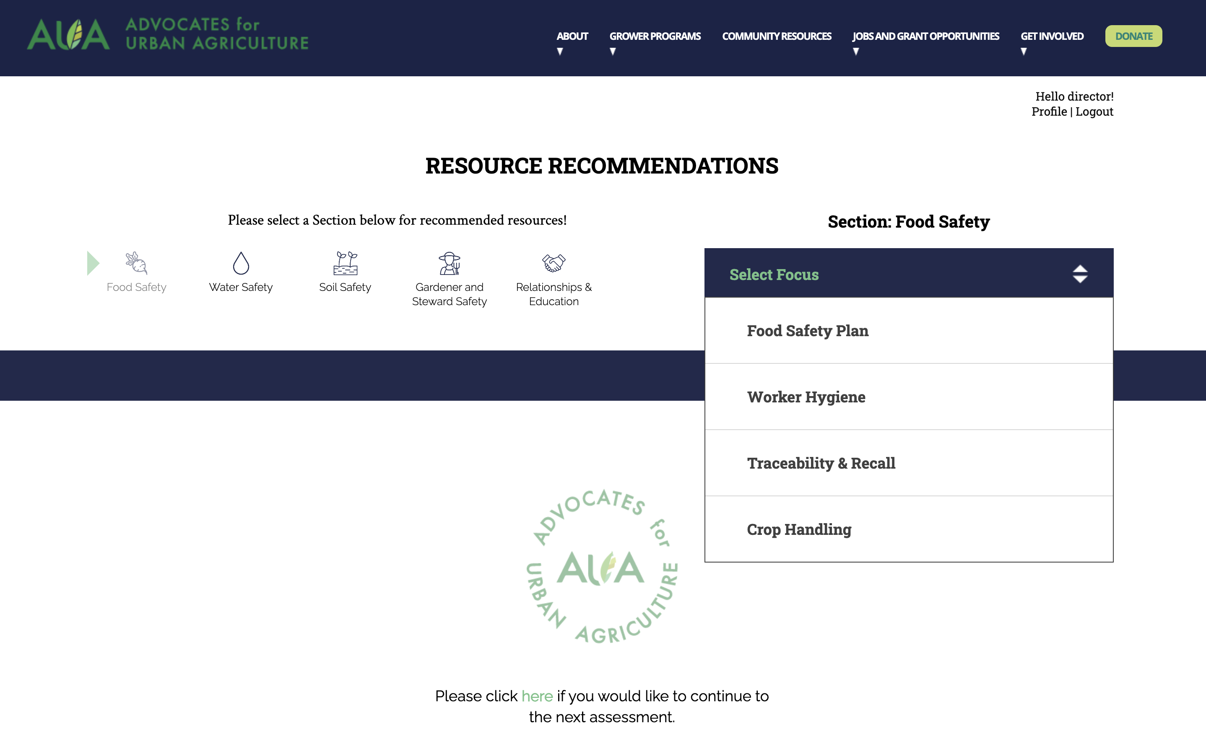
Task: Open Jobs and Grant Opportunities menu
Action: 925,36
